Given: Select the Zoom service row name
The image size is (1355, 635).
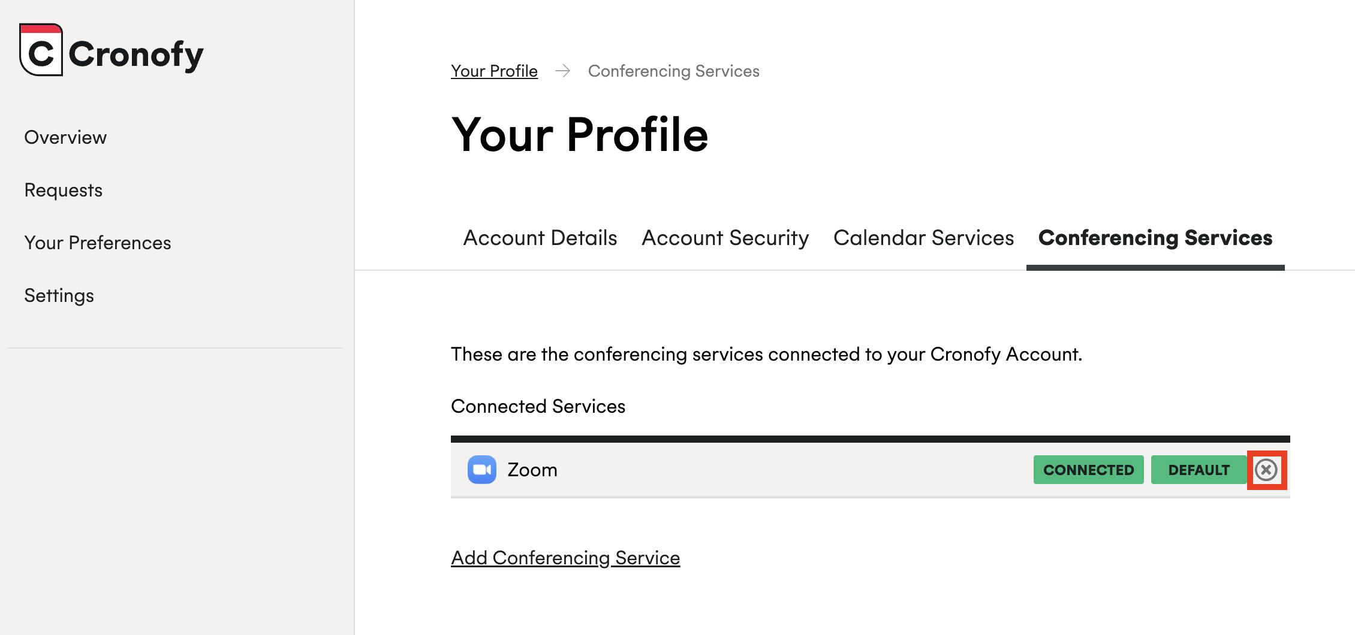Looking at the screenshot, I should click(x=532, y=470).
